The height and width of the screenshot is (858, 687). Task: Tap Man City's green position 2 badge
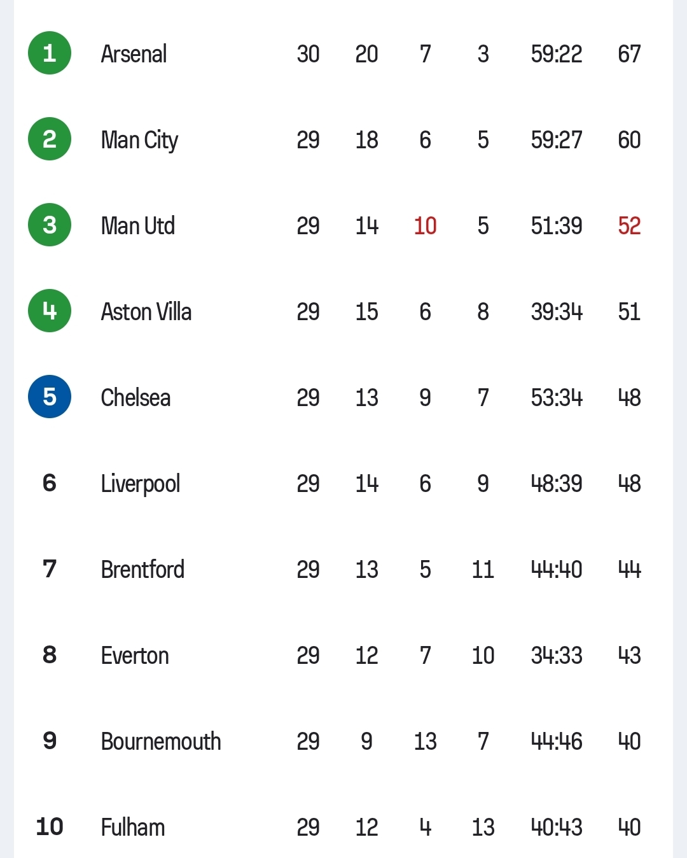coord(50,139)
